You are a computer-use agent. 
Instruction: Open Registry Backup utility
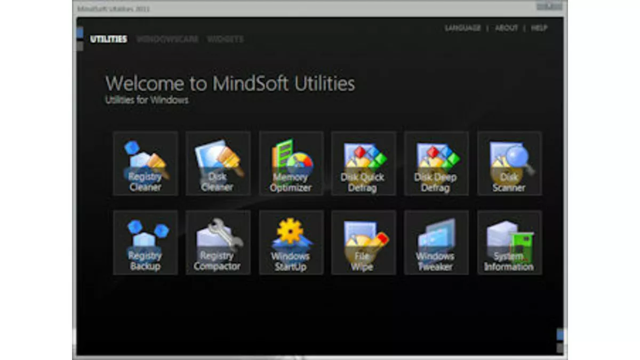tap(145, 243)
